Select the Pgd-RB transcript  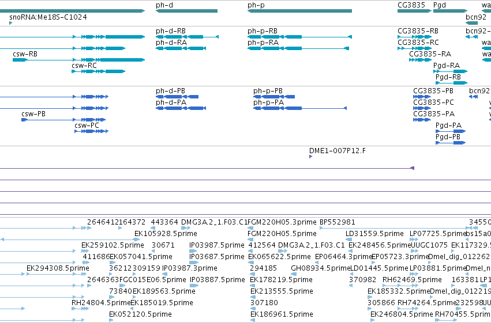click(x=452, y=83)
